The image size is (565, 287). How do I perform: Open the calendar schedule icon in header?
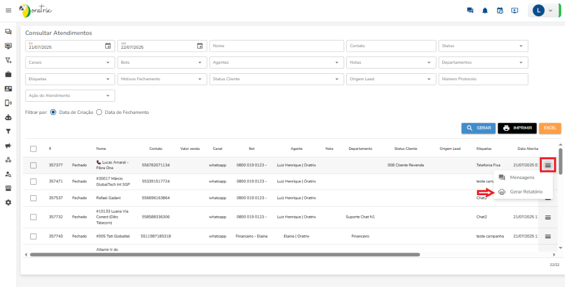point(500,10)
